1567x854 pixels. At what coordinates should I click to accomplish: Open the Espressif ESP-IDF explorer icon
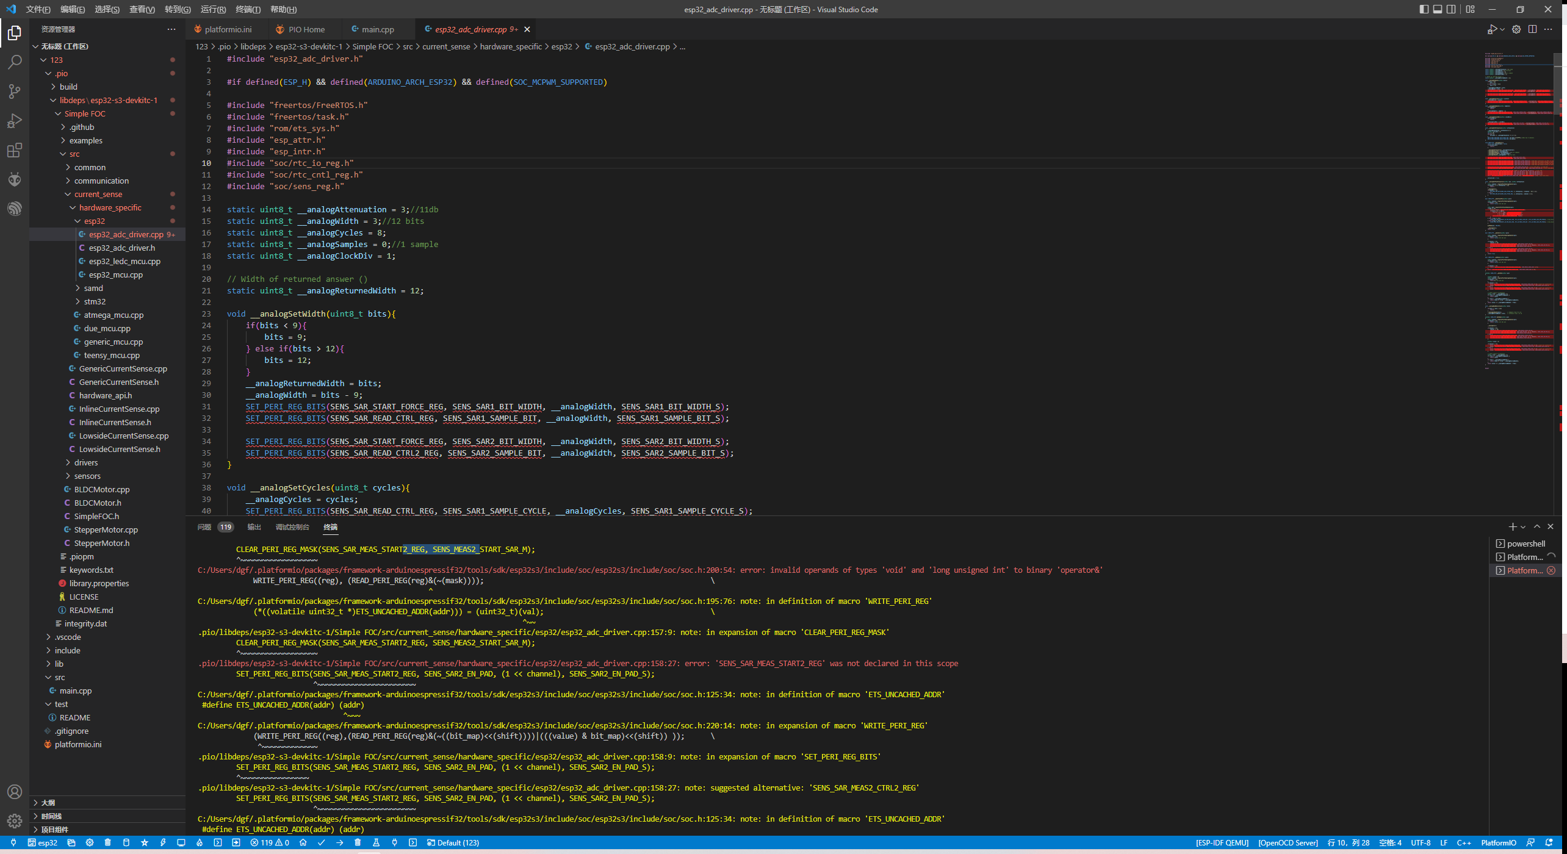(x=15, y=209)
